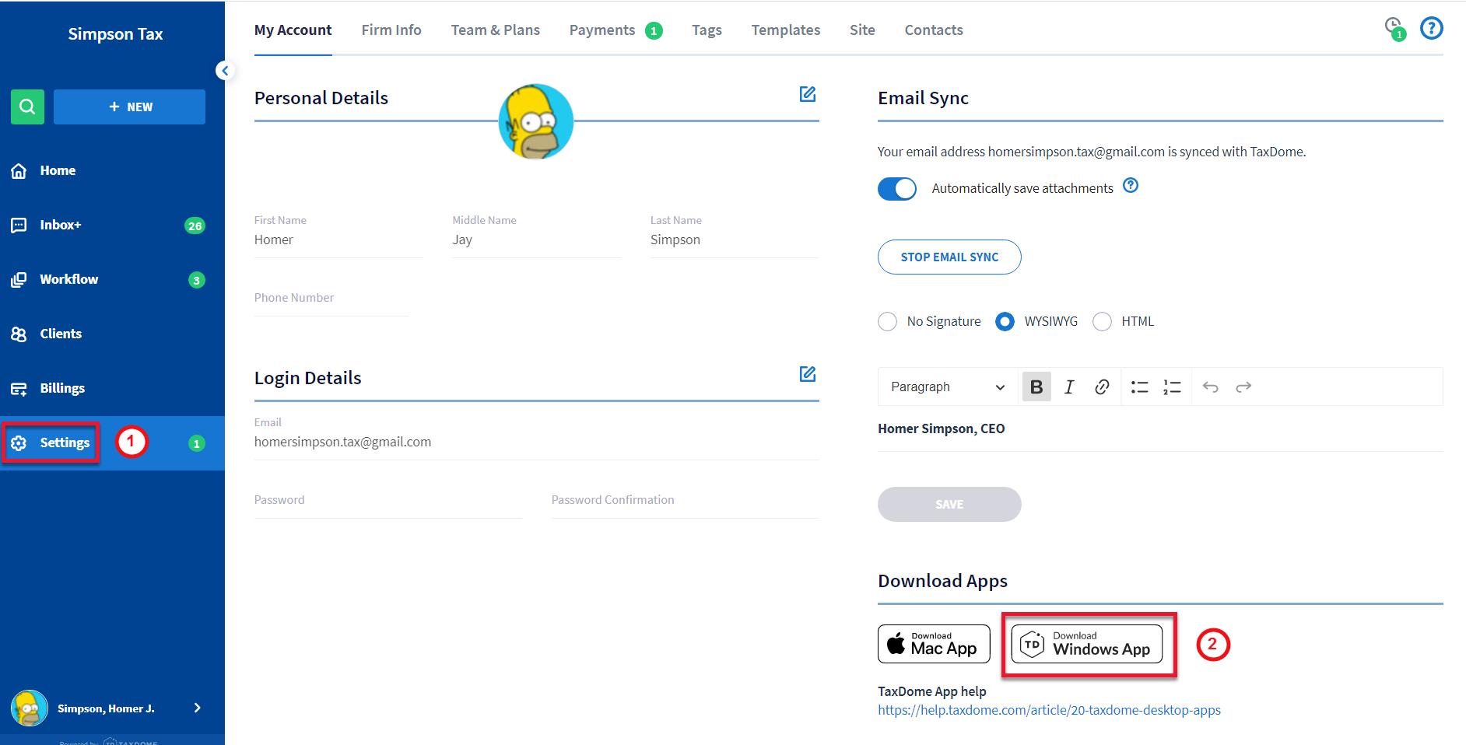Open the Team & Plans tab

pyautogui.click(x=495, y=30)
